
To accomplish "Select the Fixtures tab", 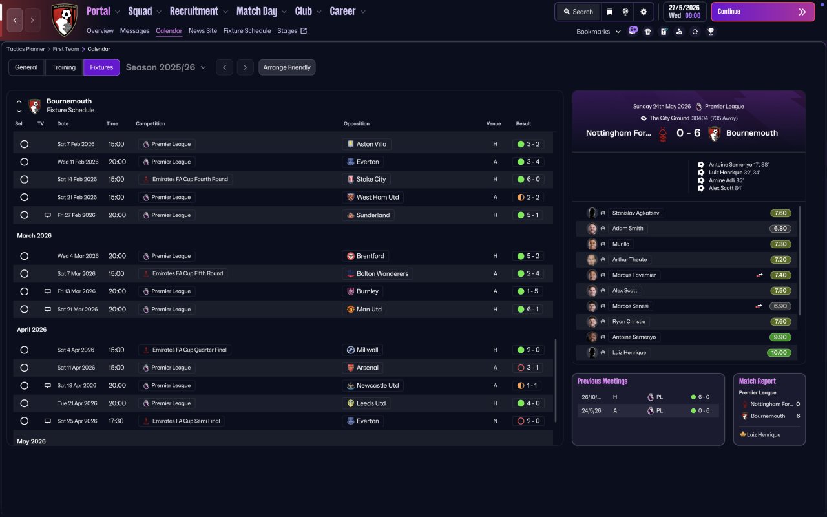I will click(x=101, y=67).
